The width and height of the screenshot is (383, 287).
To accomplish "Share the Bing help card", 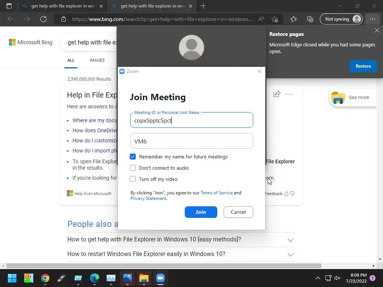I will tap(277, 94).
